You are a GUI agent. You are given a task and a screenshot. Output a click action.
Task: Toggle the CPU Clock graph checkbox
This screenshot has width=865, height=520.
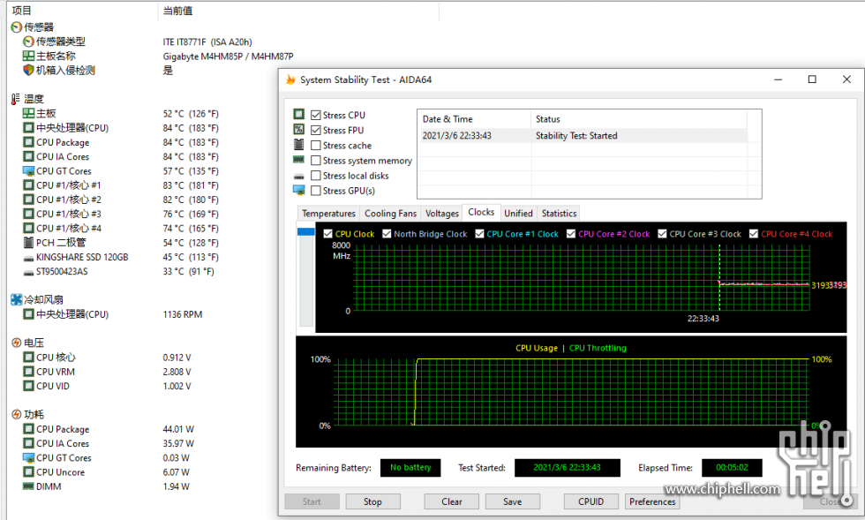[328, 233]
